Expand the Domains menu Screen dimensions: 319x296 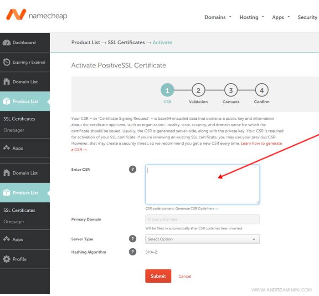tap(218, 17)
